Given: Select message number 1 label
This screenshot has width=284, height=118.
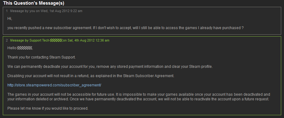Looking at the screenshot, I should point(7,11).
